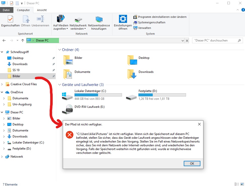Select Lokaler Datenträger (C:) drive icon
Screen dimensions: 245x186
pos(67,96)
